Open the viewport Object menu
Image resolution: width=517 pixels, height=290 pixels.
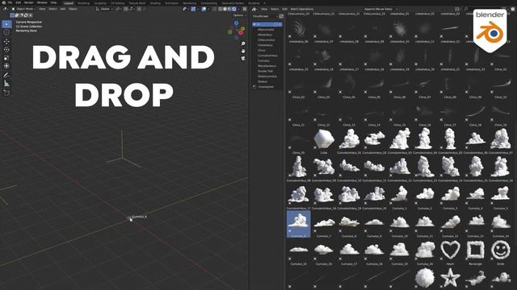[73, 9]
